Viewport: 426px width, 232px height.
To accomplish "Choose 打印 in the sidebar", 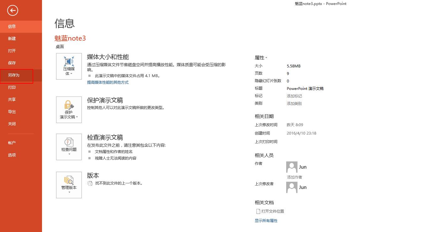I will click(21, 87).
